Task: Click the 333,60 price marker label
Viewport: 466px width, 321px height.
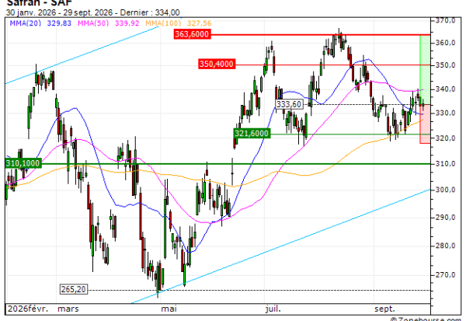Action: coord(289,104)
